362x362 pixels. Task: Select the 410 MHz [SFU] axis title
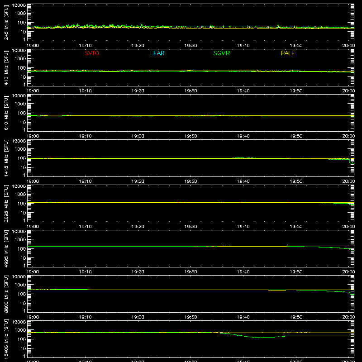click(6, 67)
